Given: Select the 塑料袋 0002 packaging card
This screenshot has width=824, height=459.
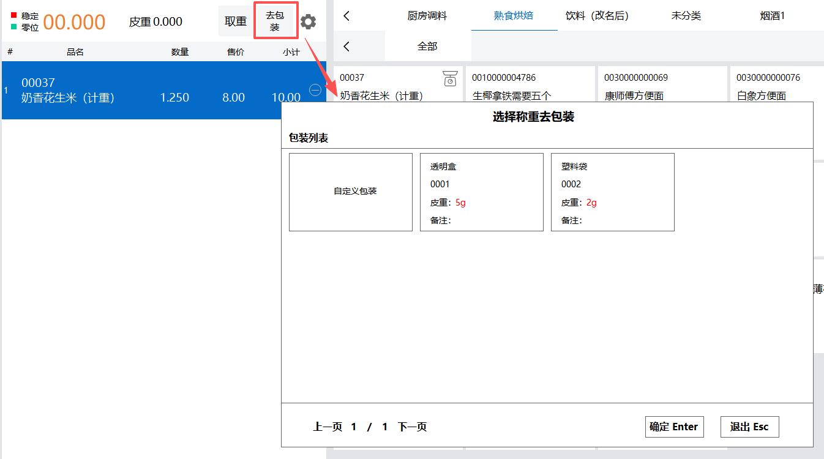Looking at the screenshot, I should coord(612,192).
